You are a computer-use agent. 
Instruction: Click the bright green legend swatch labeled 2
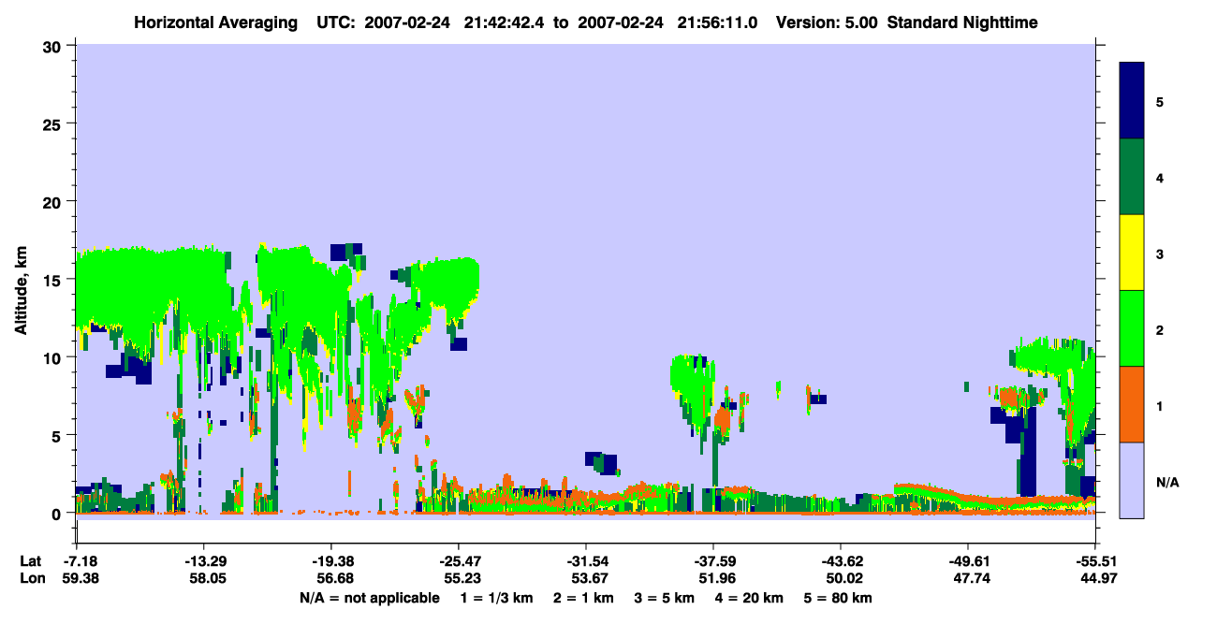point(1132,328)
